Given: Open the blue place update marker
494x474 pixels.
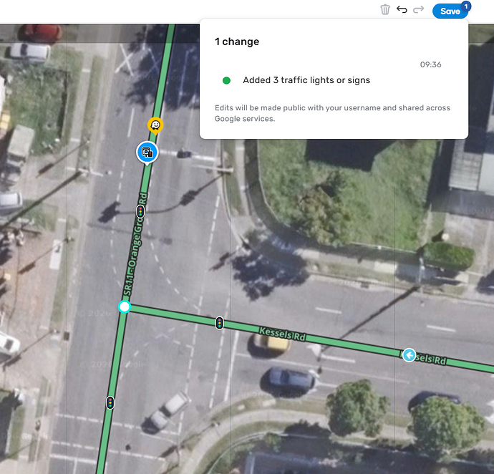Looking at the screenshot, I should click(x=147, y=153).
